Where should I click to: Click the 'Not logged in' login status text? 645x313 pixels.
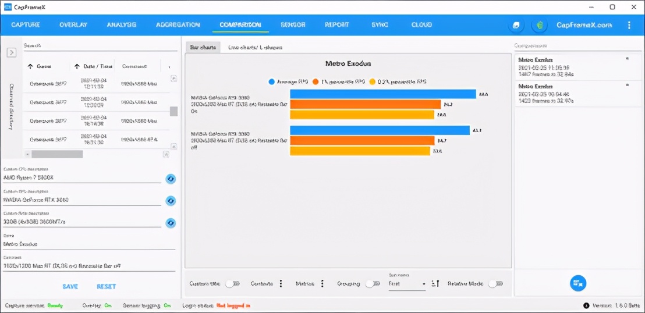click(x=233, y=305)
